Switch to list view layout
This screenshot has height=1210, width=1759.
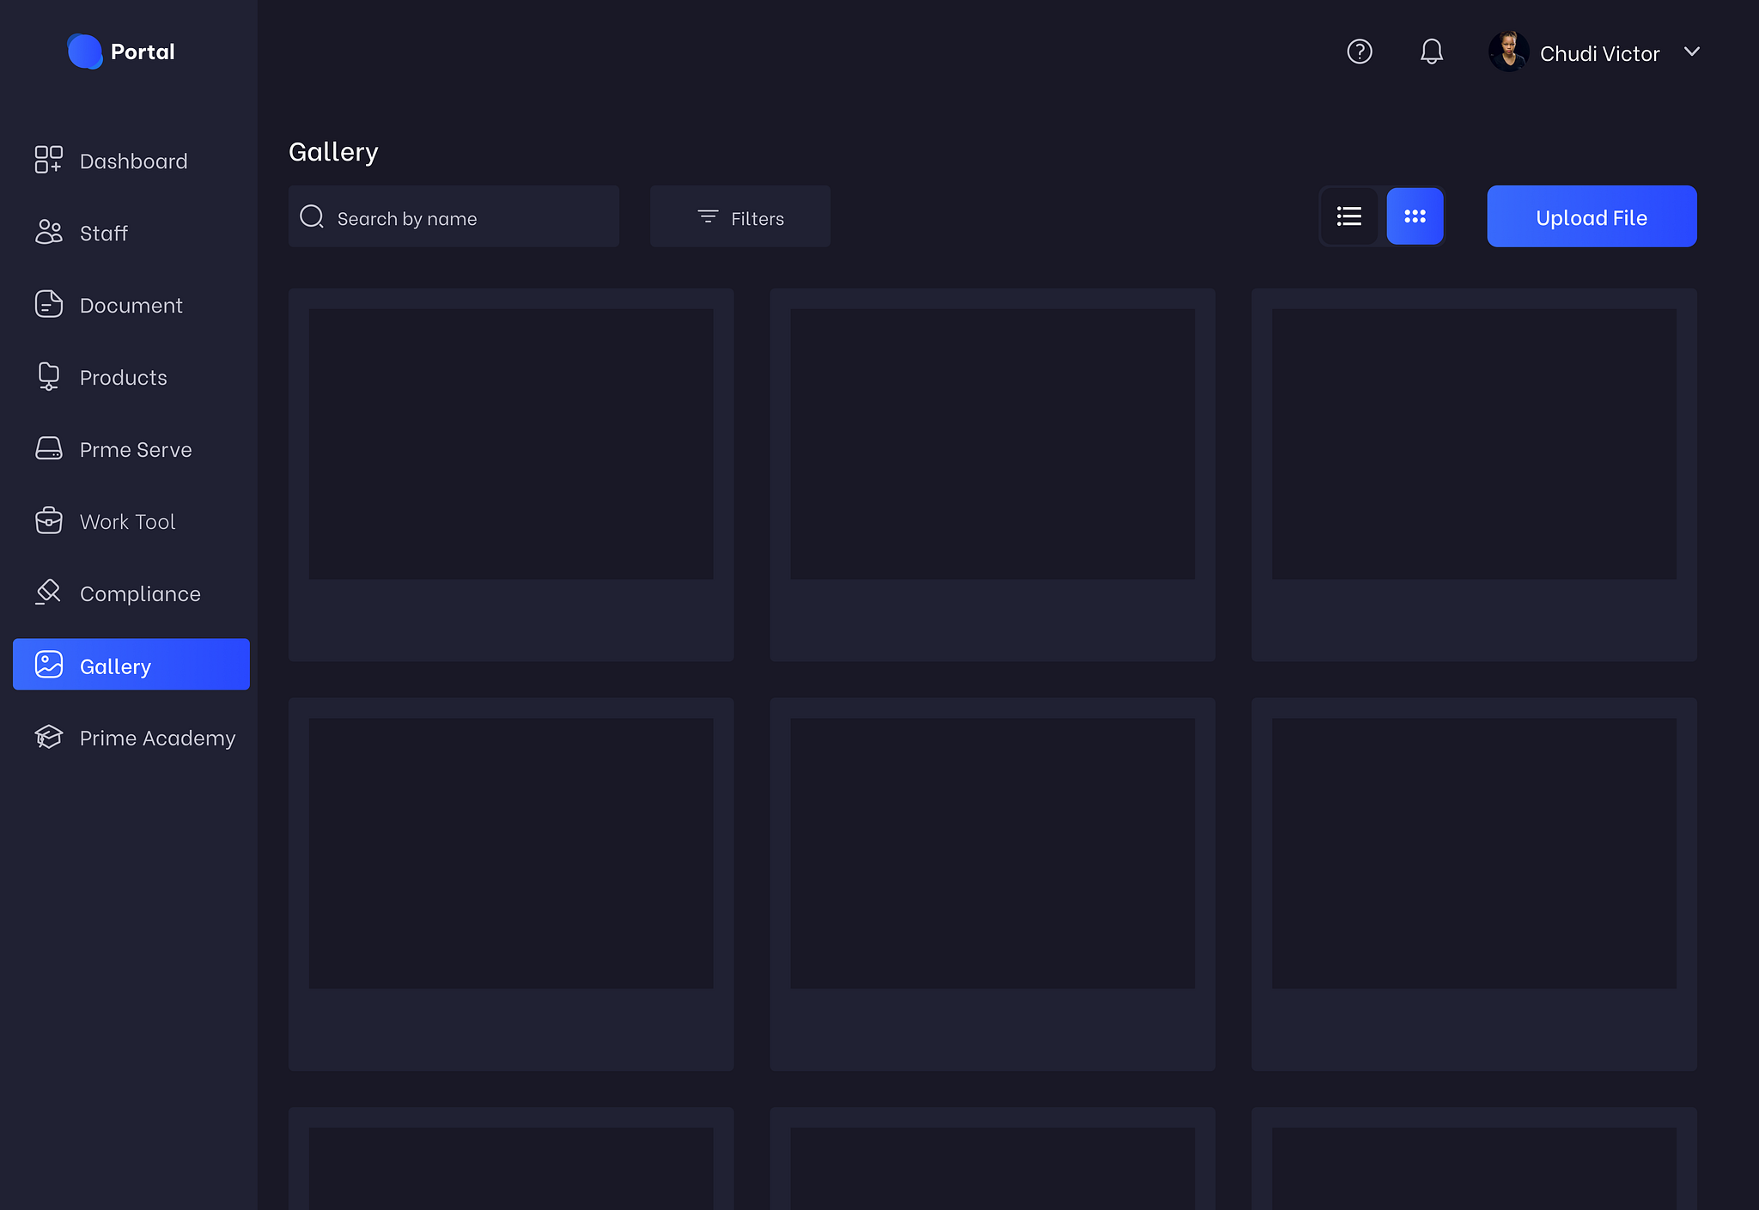1349,216
